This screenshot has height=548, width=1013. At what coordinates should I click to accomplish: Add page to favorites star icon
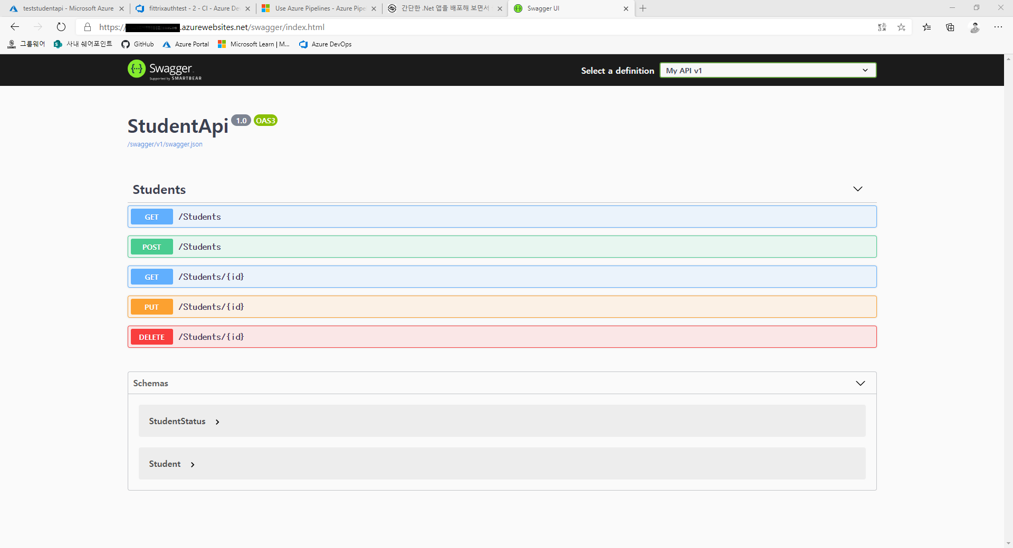click(901, 27)
